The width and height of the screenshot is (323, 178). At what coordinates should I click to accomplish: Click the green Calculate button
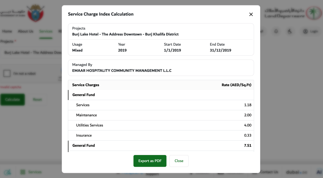[x=13, y=100]
